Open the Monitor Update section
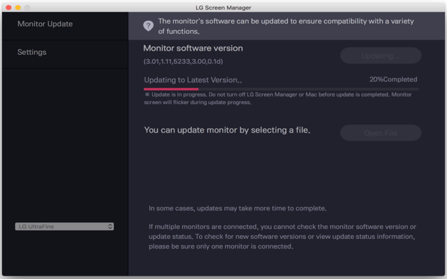The image size is (447, 279). [x=45, y=24]
